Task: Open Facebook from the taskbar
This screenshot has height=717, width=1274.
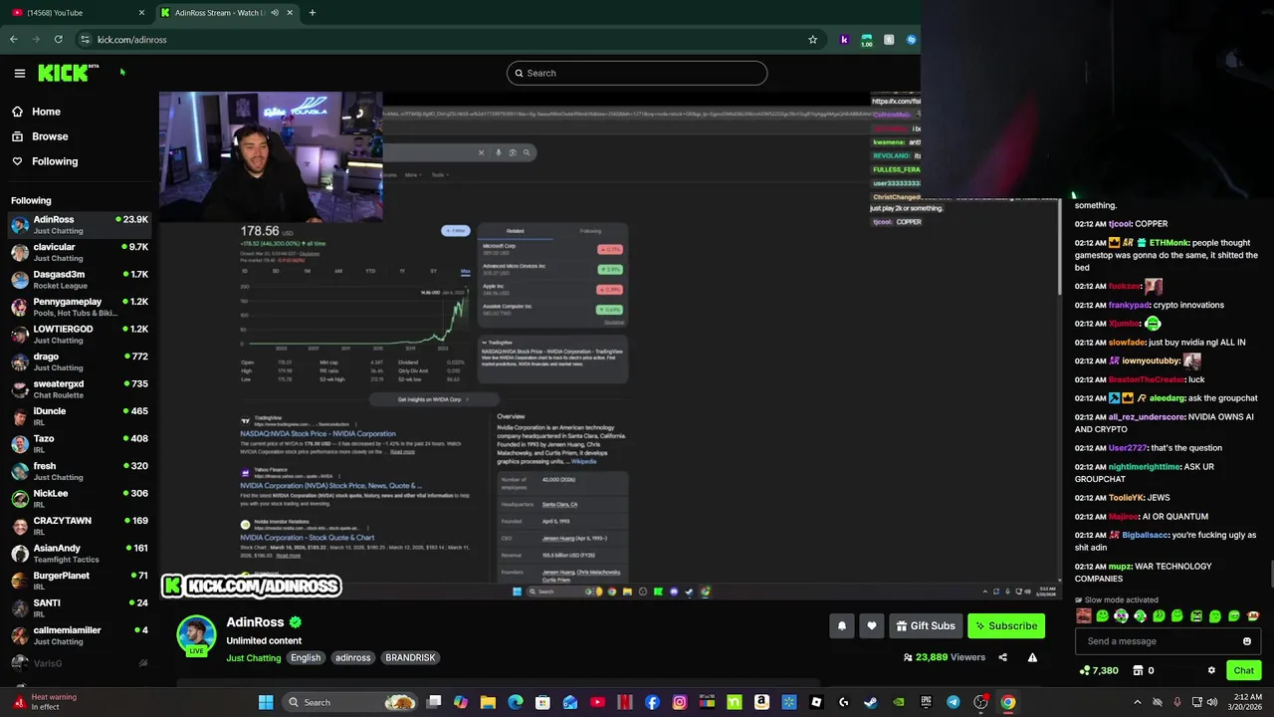Action: click(652, 702)
